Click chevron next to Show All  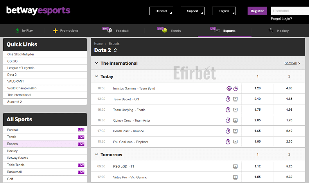coord(299,63)
